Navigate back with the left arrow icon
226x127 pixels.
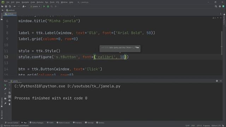pyautogui.click(x=14, y=6)
